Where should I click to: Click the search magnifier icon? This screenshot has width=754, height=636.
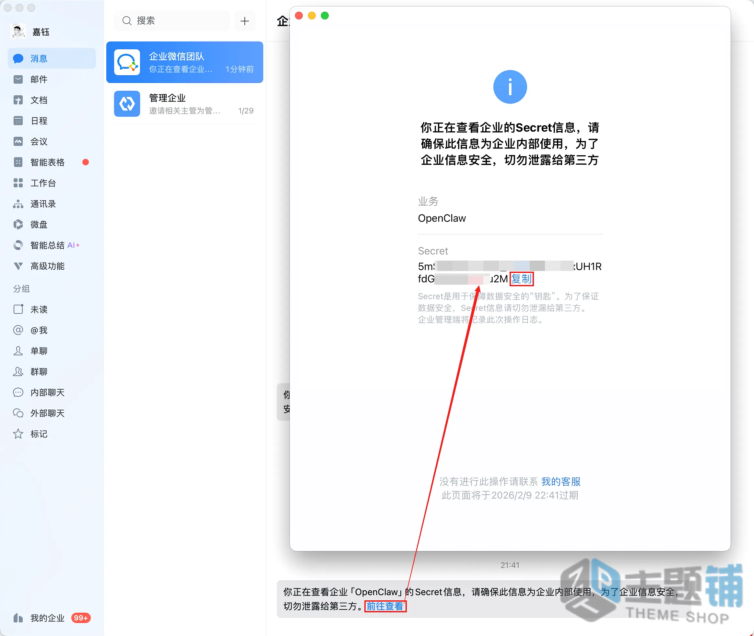pos(127,20)
